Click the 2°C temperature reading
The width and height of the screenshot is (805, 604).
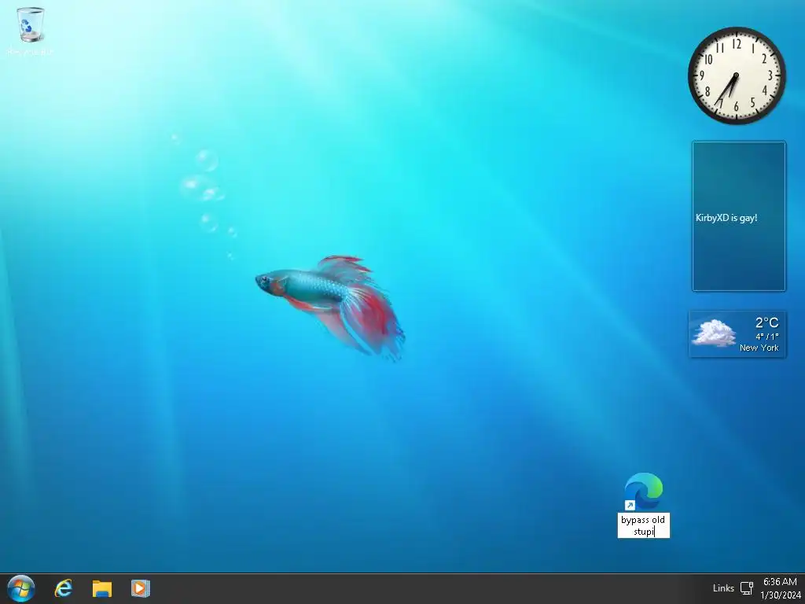766,322
